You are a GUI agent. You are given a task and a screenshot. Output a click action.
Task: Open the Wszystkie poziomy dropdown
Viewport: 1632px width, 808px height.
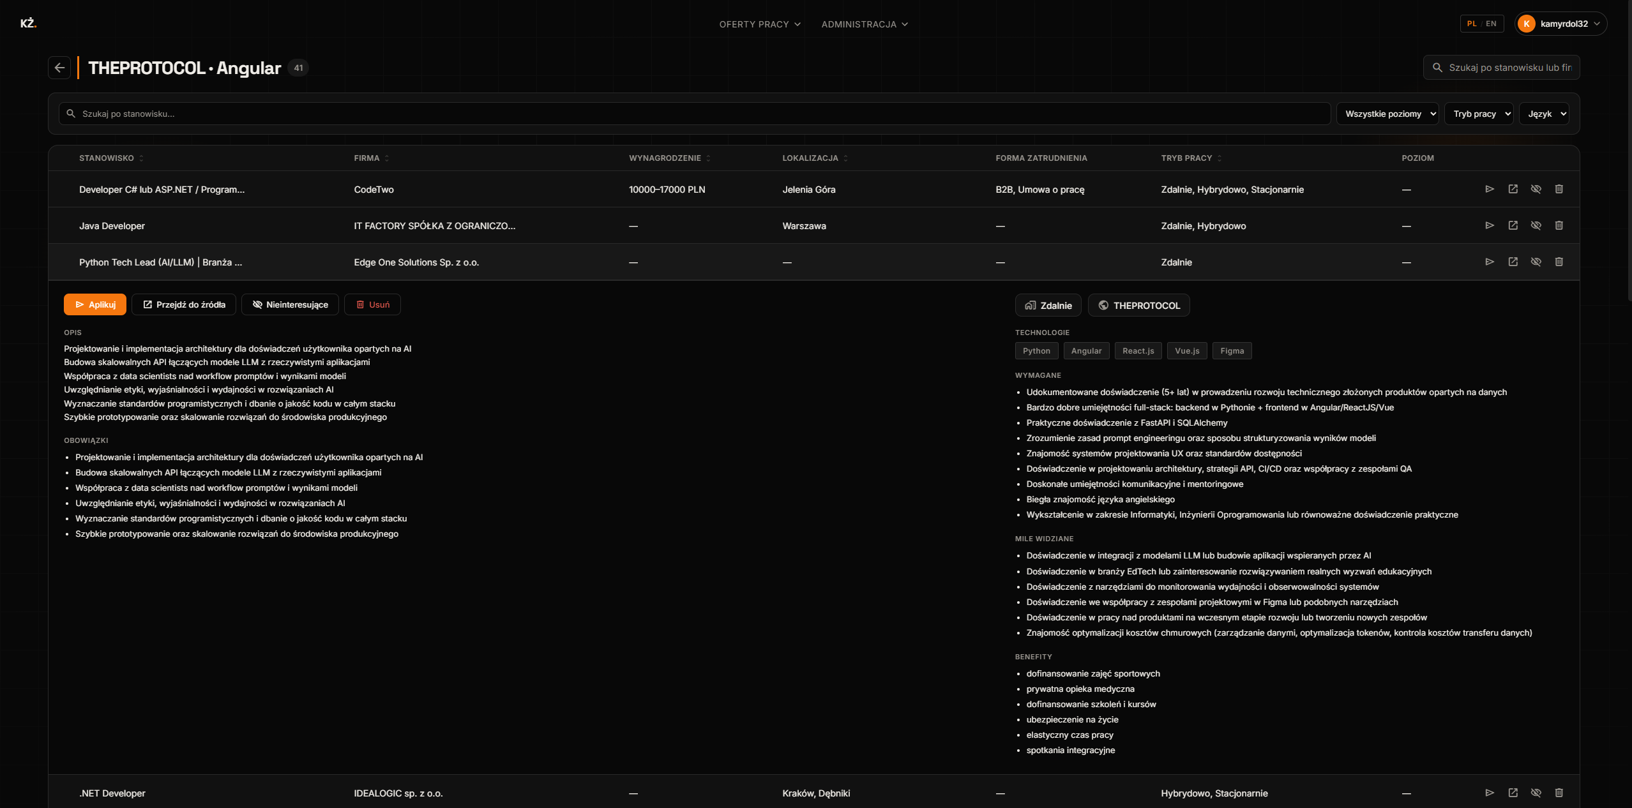(1387, 114)
